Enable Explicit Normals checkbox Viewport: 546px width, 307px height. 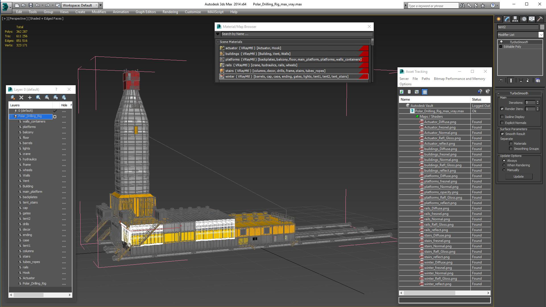click(x=502, y=123)
